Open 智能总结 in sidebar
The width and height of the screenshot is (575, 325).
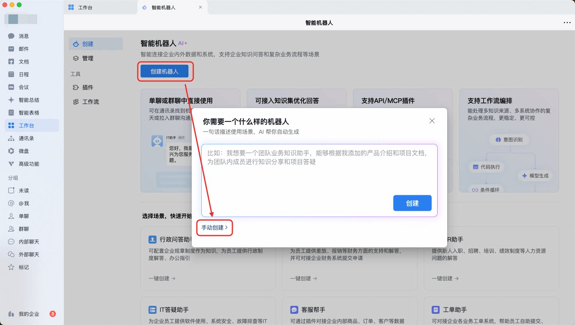pos(29,100)
